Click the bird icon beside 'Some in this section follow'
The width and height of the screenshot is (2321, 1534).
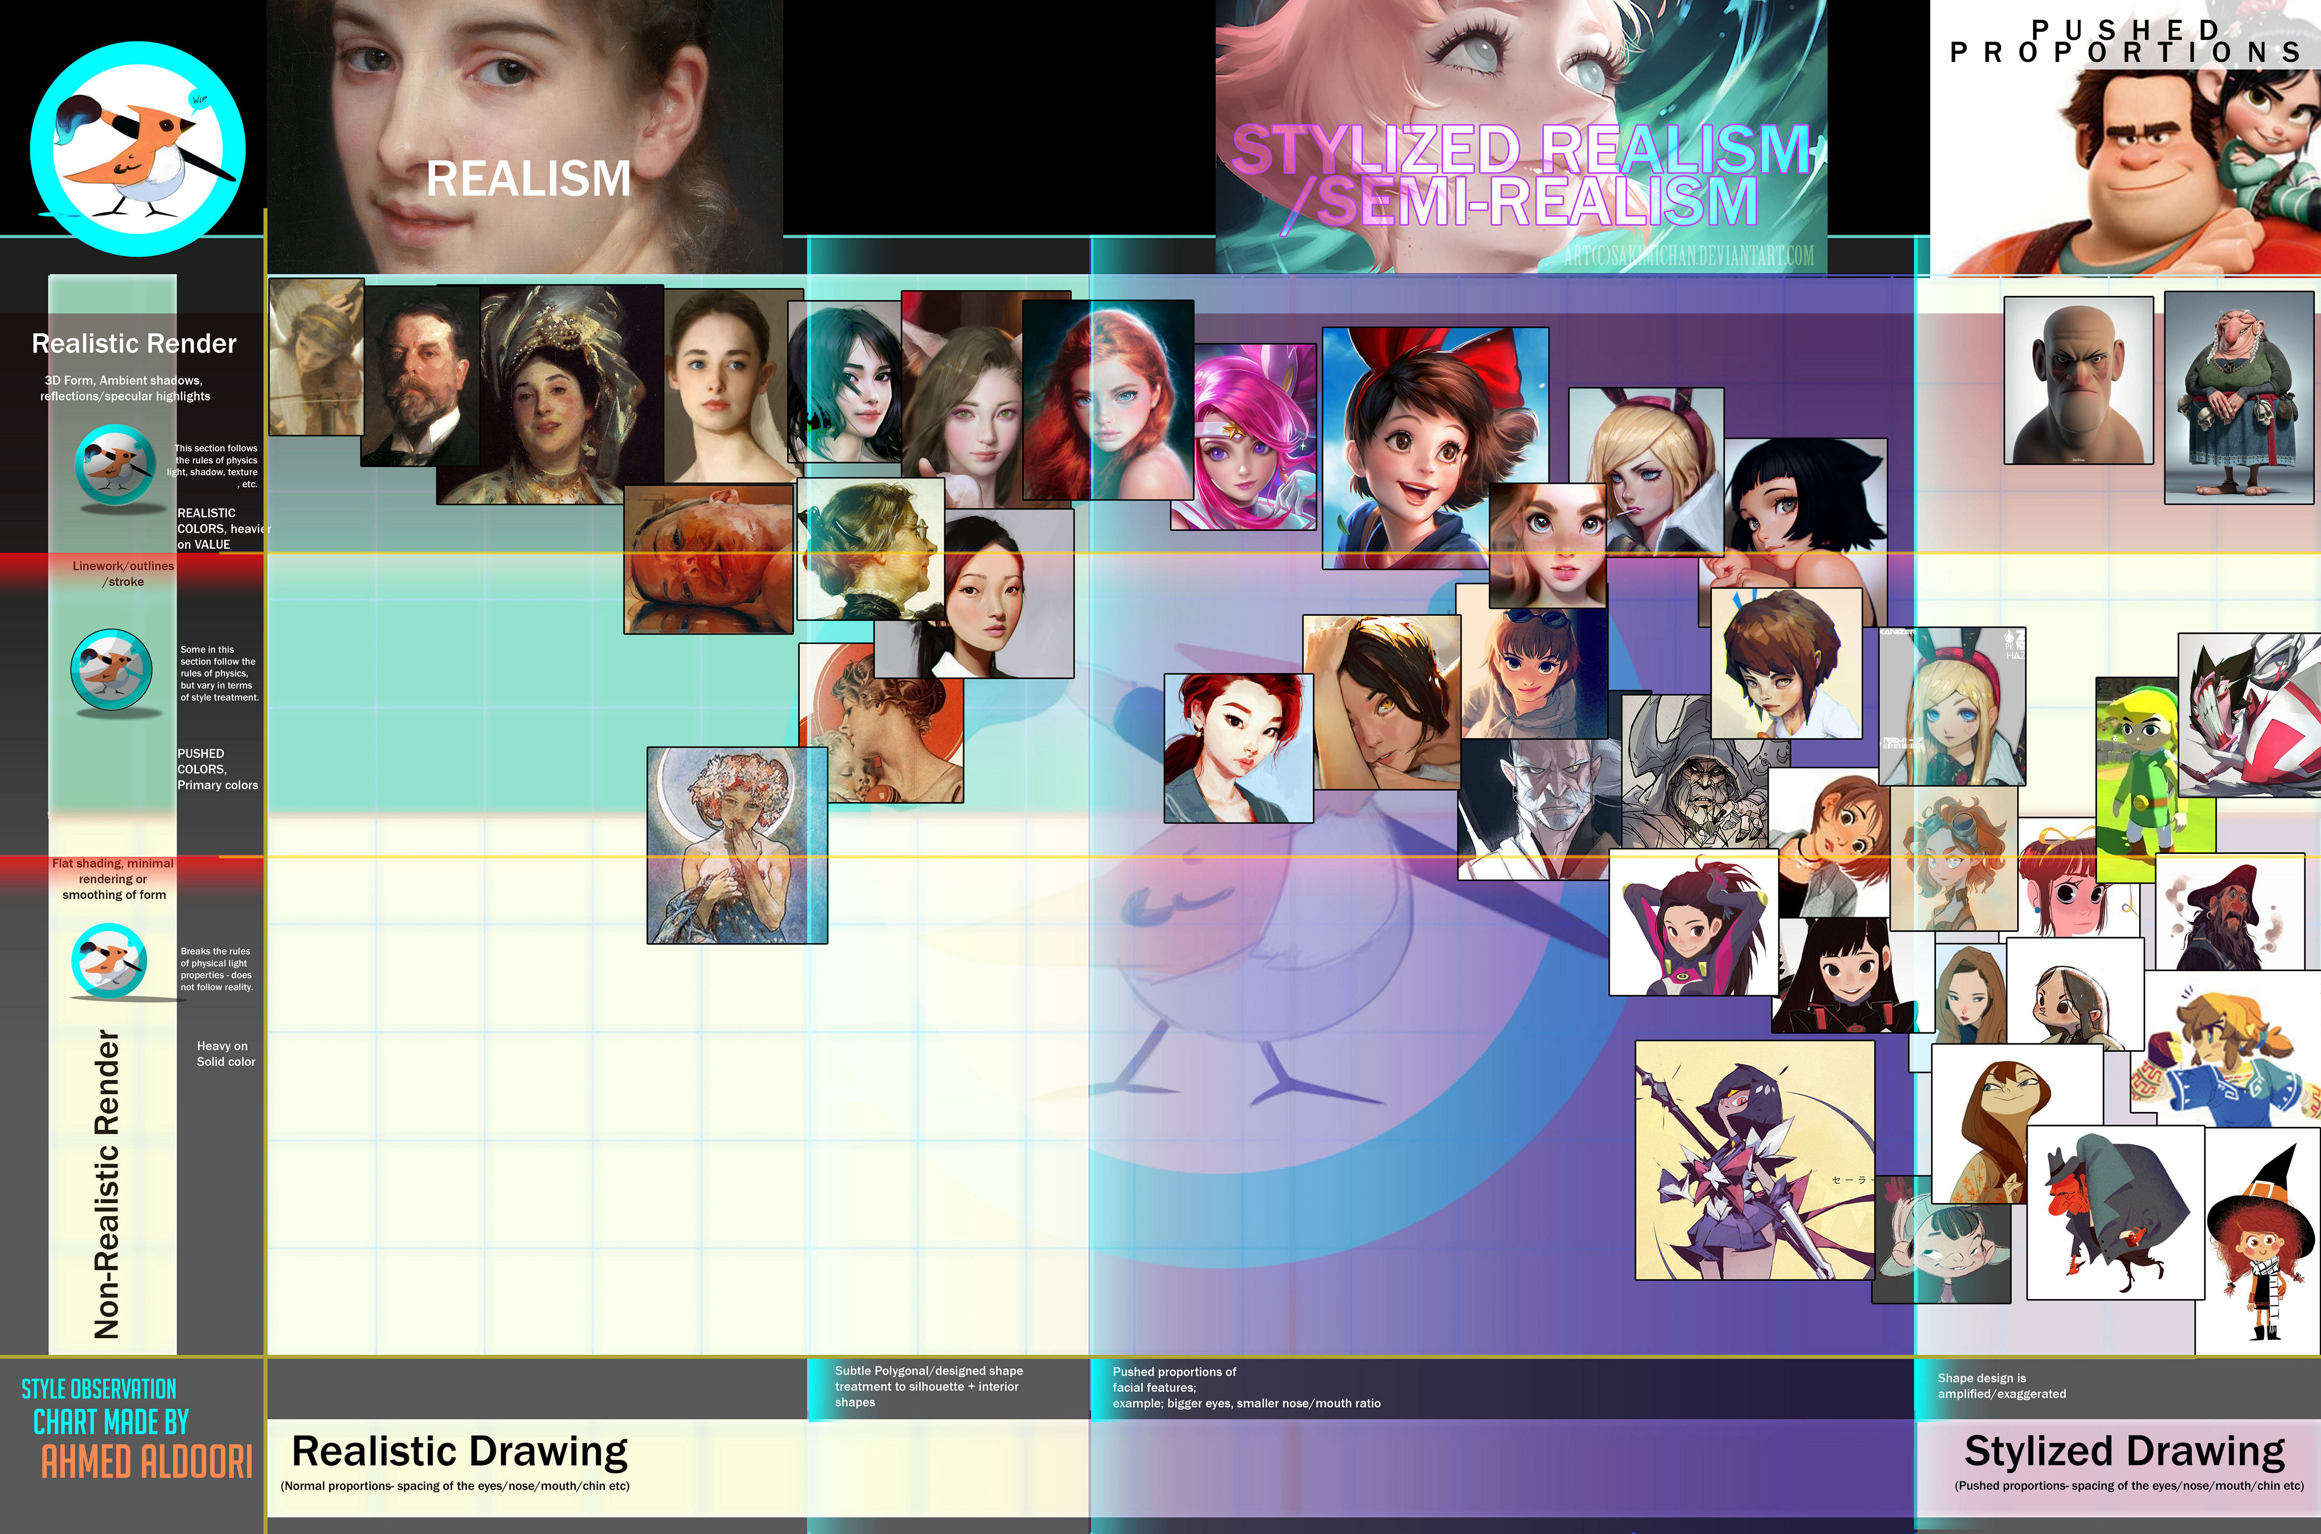pos(112,669)
